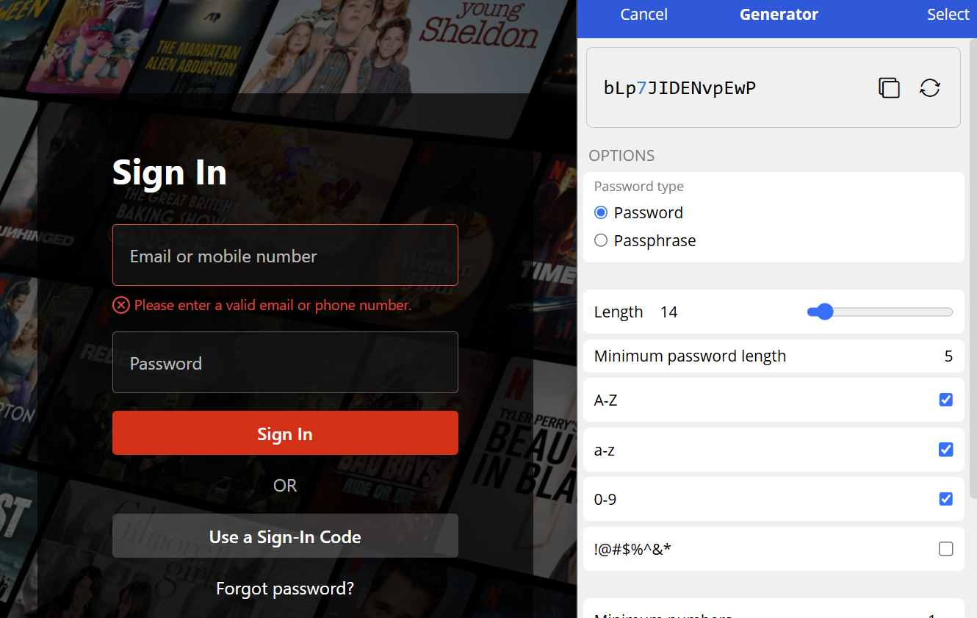Click the Sign In heading
The image size is (977, 618).
click(x=170, y=173)
